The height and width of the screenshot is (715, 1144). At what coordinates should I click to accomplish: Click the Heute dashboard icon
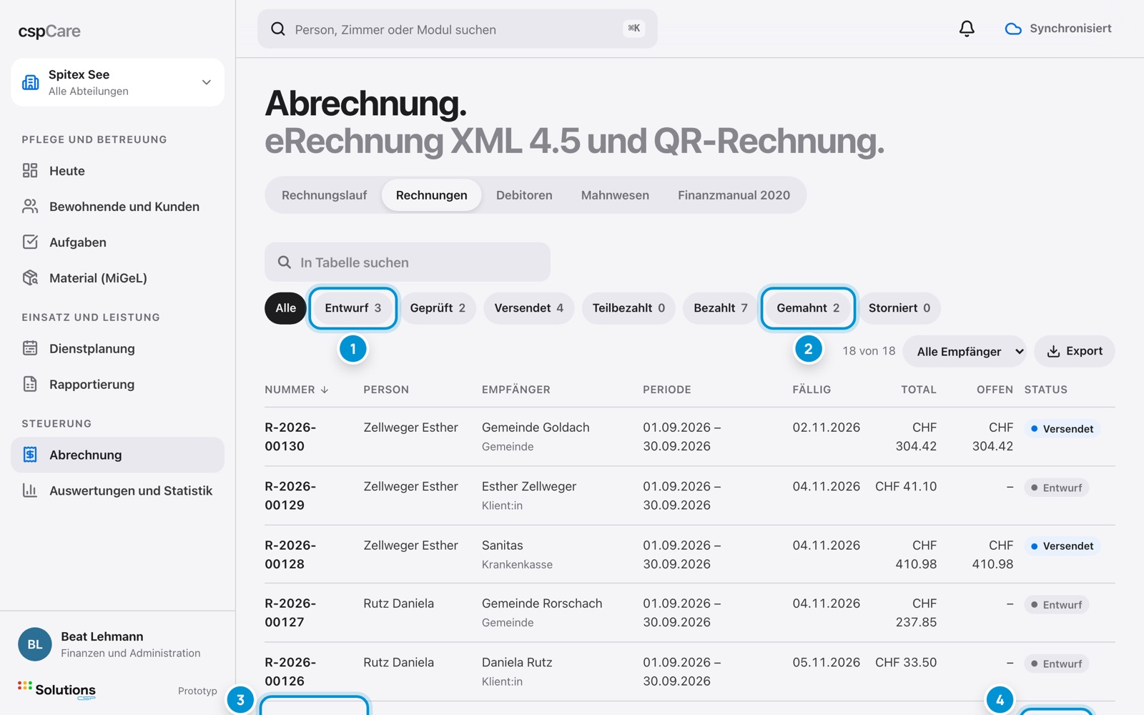tap(30, 170)
